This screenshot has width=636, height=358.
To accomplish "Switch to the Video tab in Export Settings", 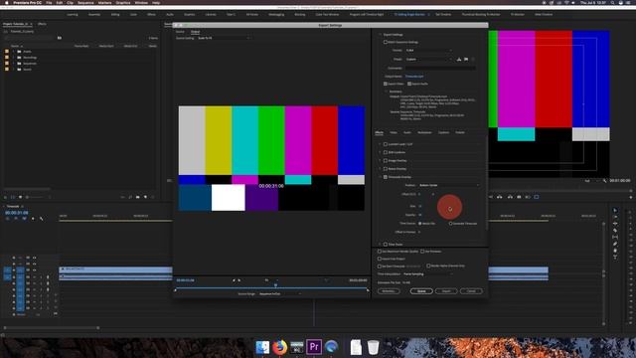I will pos(394,132).
